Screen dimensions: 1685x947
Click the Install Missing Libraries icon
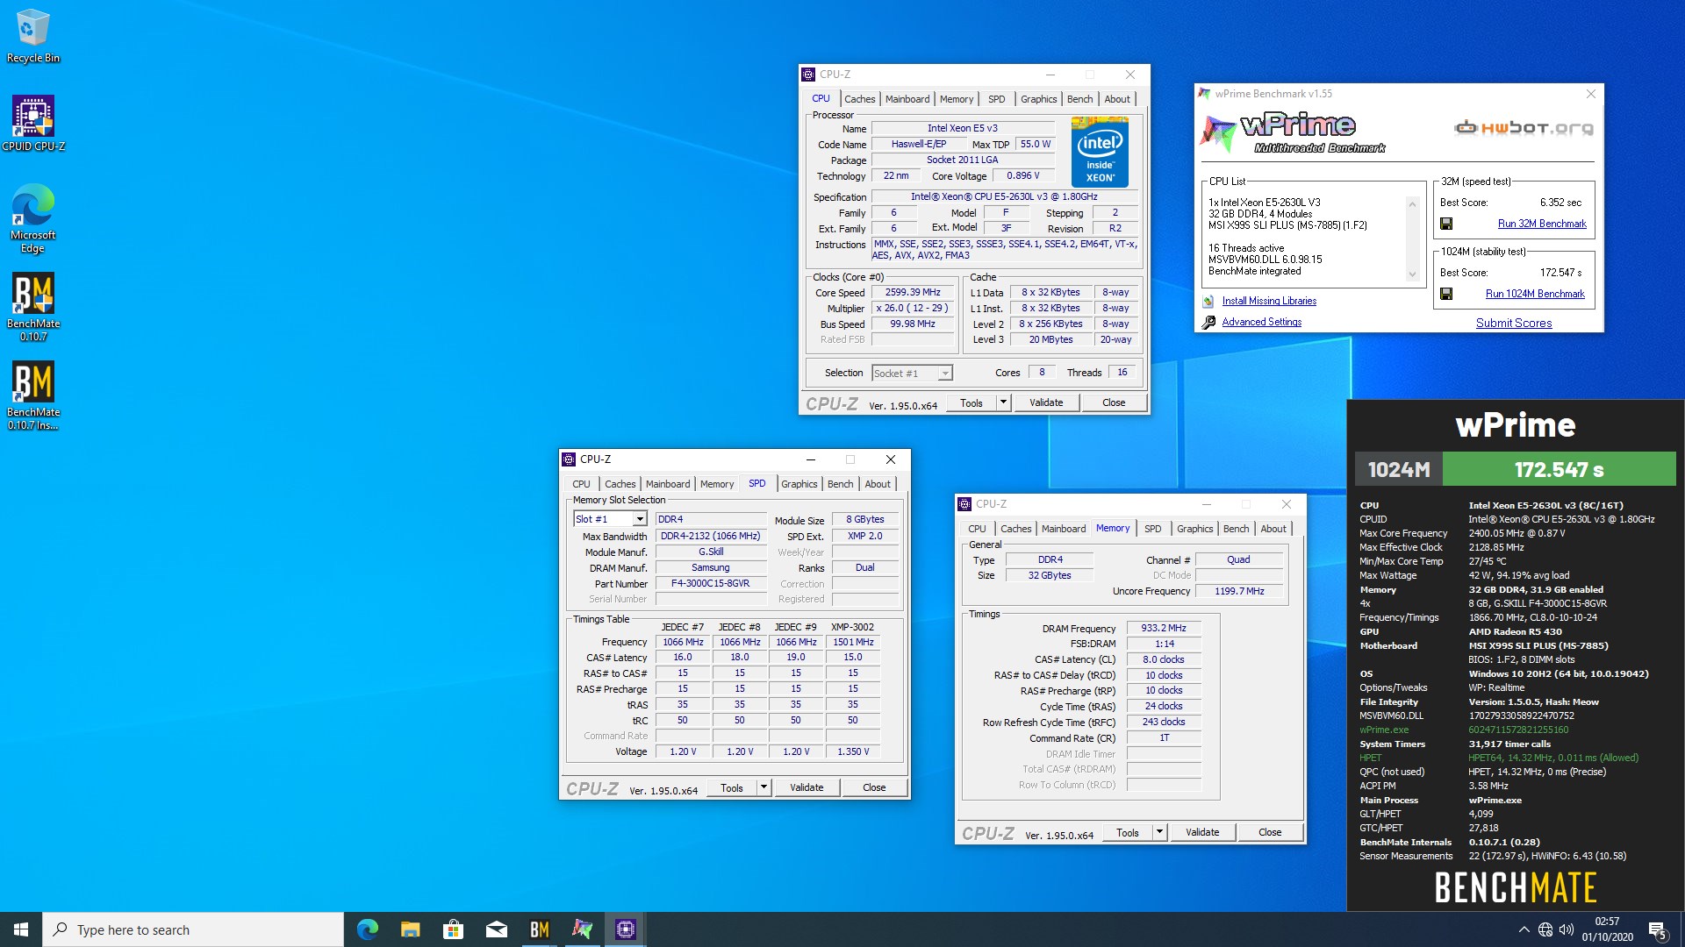point(1208,301)
